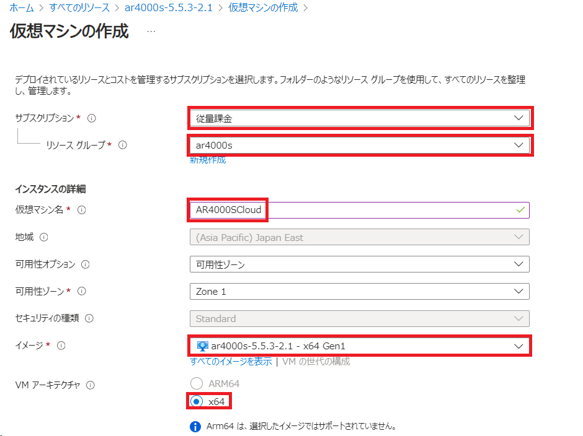583x436 pixels.
Task: Select the ARM64 architecture radio button
Action: pos(197,383)
